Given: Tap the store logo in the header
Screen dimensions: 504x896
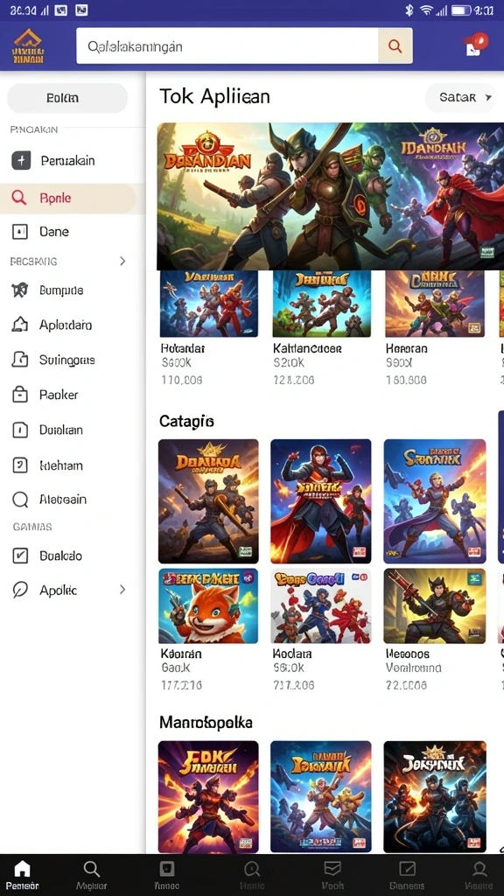Looking at the screenshot, I should tap(27, 46).
